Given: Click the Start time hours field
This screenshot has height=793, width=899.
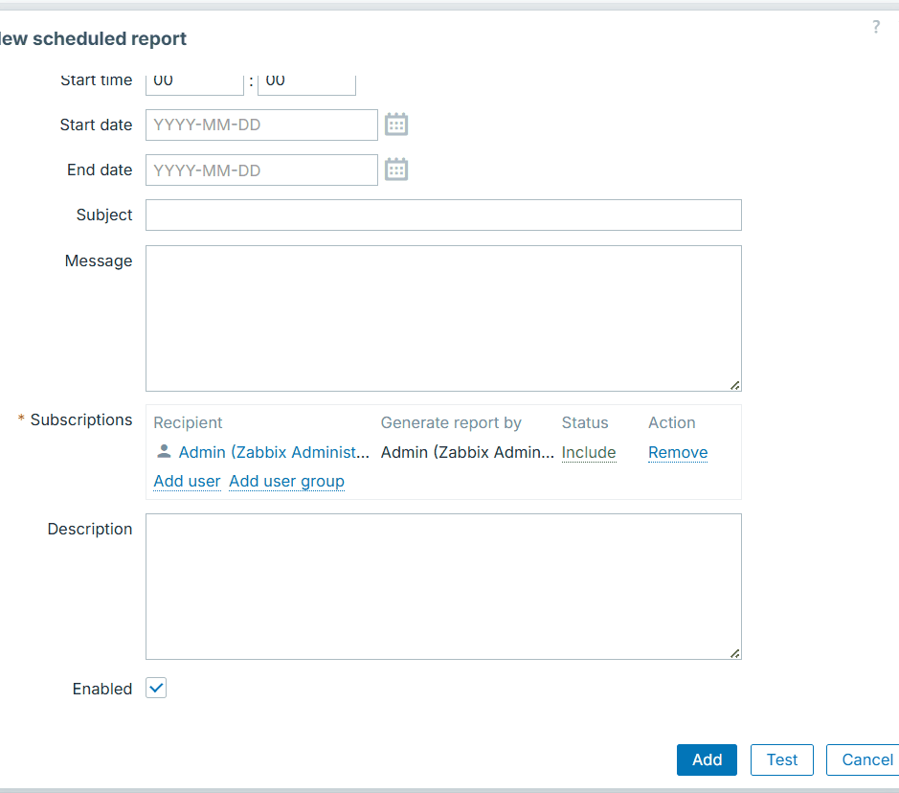Looking at the screenshot, I should pyautogui.click(x=194, y=82).
